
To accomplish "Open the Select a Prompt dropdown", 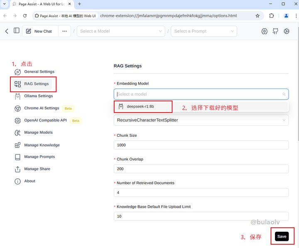I will click(204, 31).
